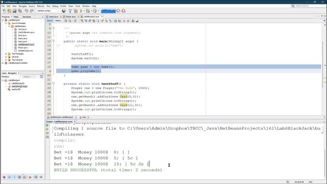327x184 pixels.
Task: Click the Find Selection magnifier icon in editor toolbar
Action: [82, 20]
